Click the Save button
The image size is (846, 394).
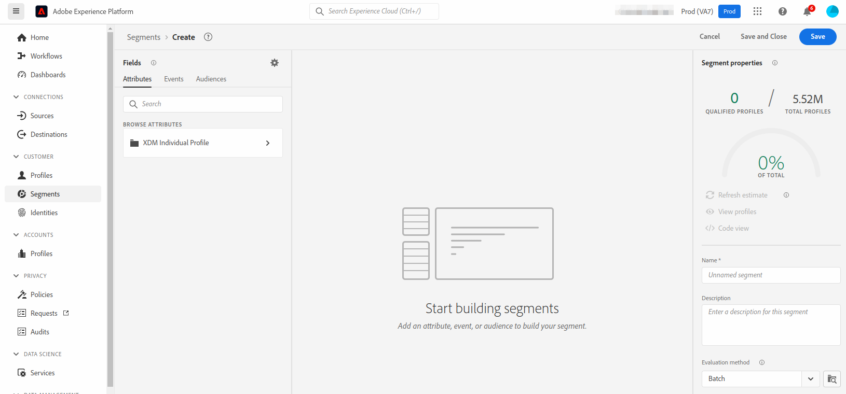(x=817, y=37)
